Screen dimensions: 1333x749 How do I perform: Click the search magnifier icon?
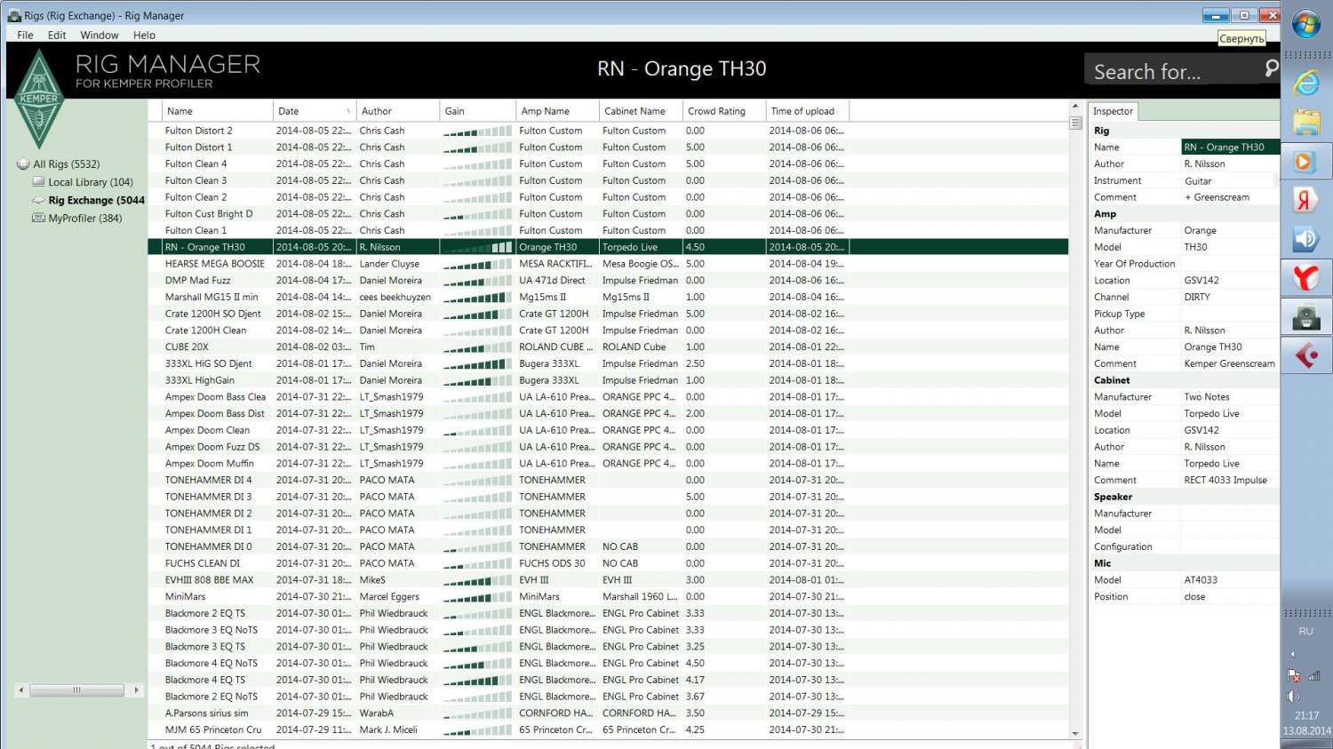pyautogui.click(x=1271, y=68)
